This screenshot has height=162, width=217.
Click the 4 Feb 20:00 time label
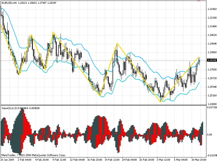pyautogui.click(x=42, y=160)
